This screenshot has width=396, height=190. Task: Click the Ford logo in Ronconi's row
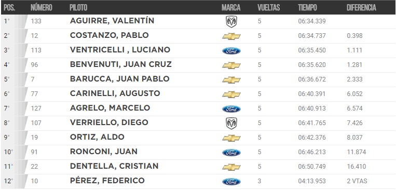[231, 153]
